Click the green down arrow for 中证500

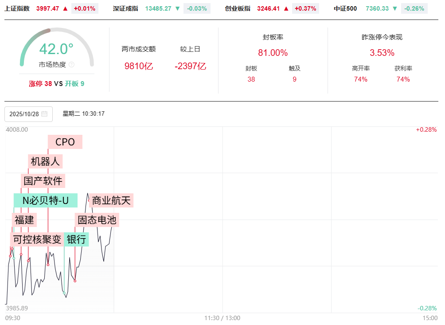(x=394, y=8)
